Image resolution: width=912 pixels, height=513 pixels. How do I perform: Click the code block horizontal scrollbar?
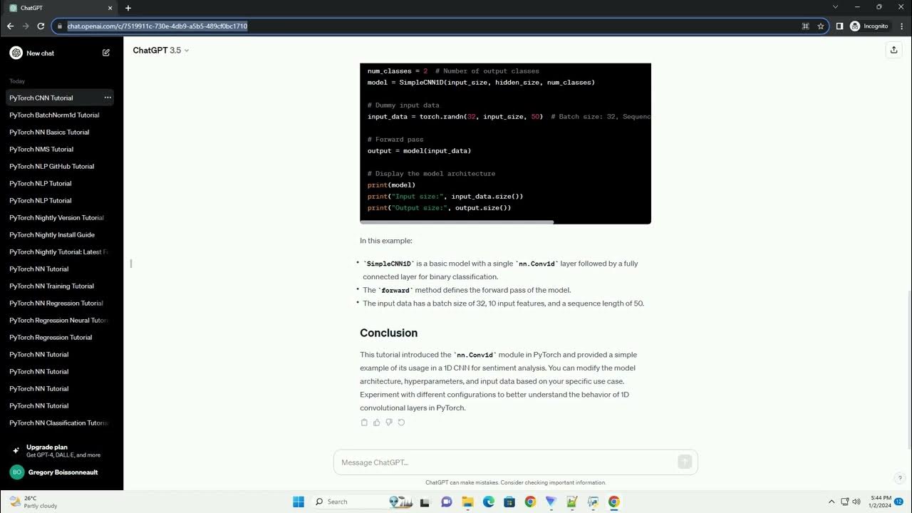click(457, 222)
